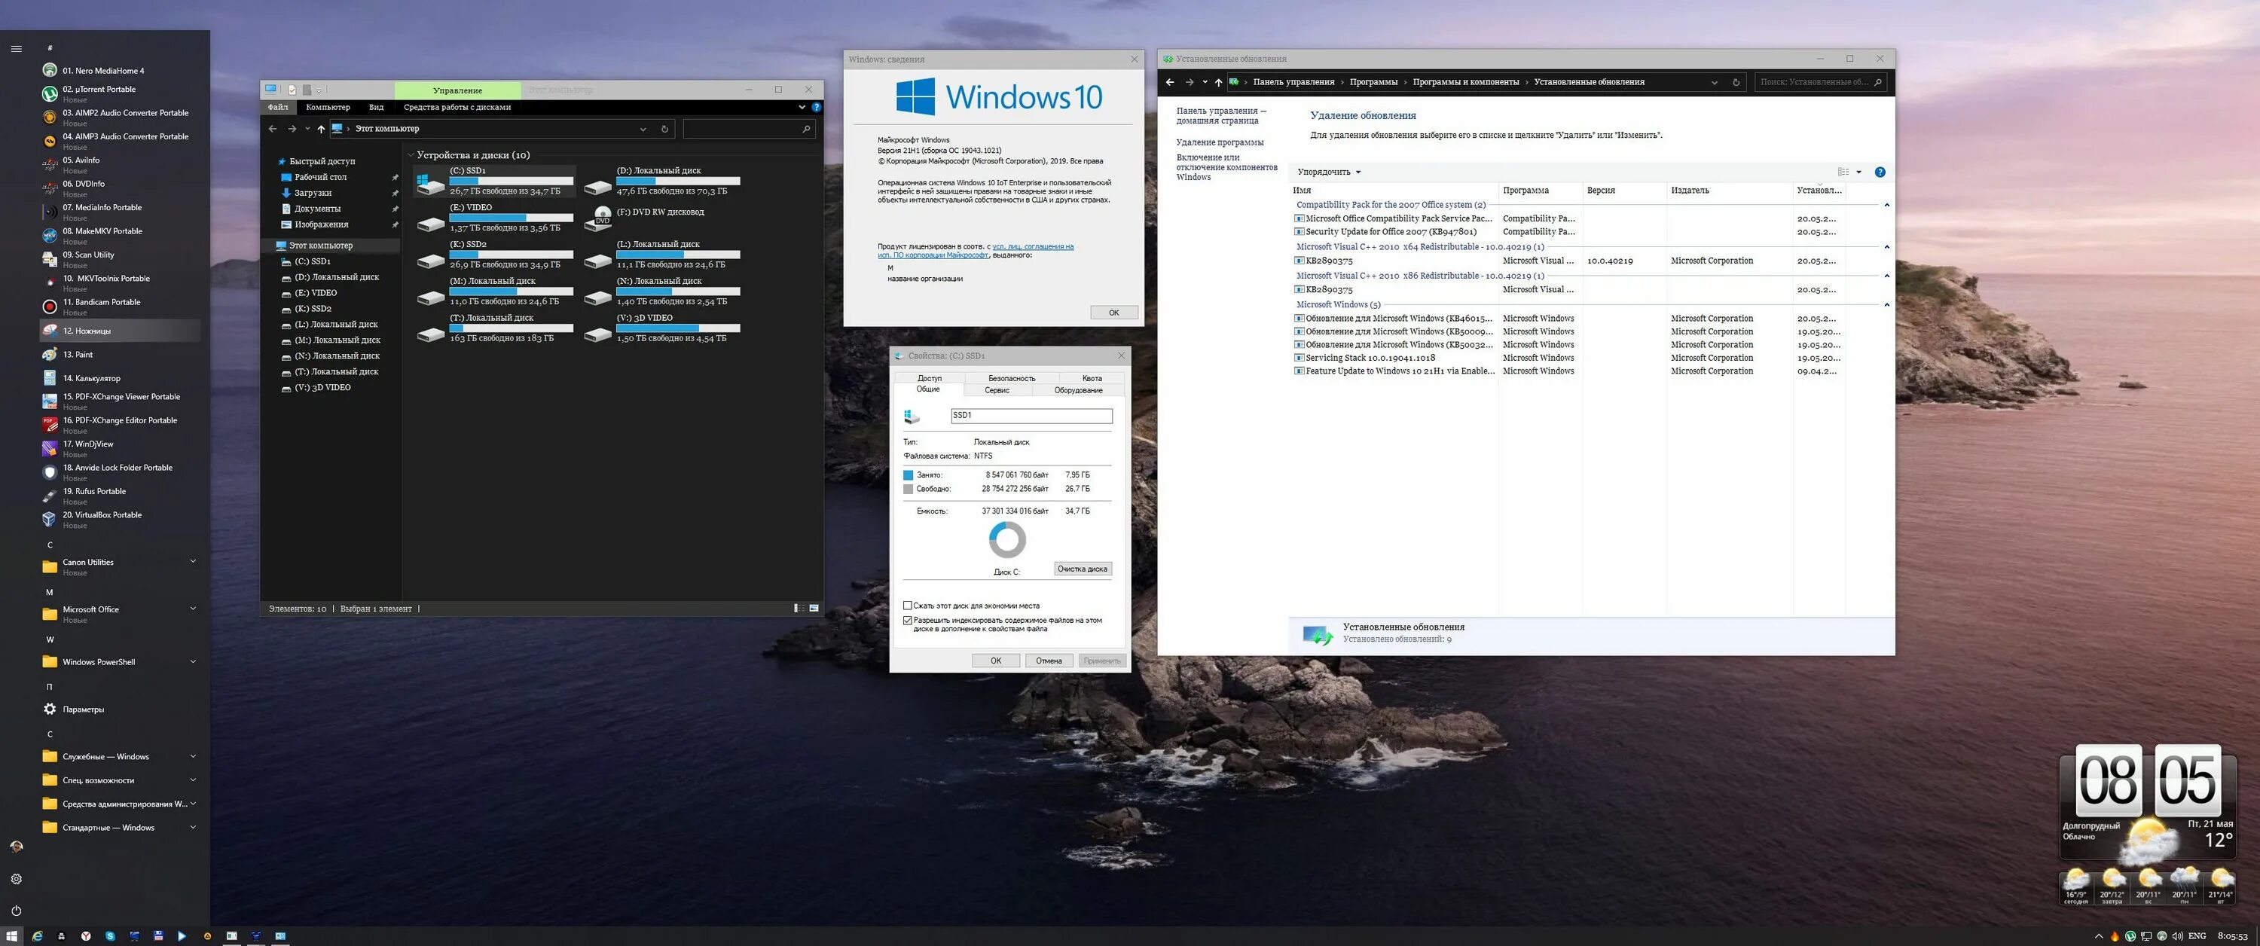Image resolution: width=2260 pixels, height=946 pixels.
Task: Open the 'Упорядочить' dropdown
Action: (x=1328, y=172)
